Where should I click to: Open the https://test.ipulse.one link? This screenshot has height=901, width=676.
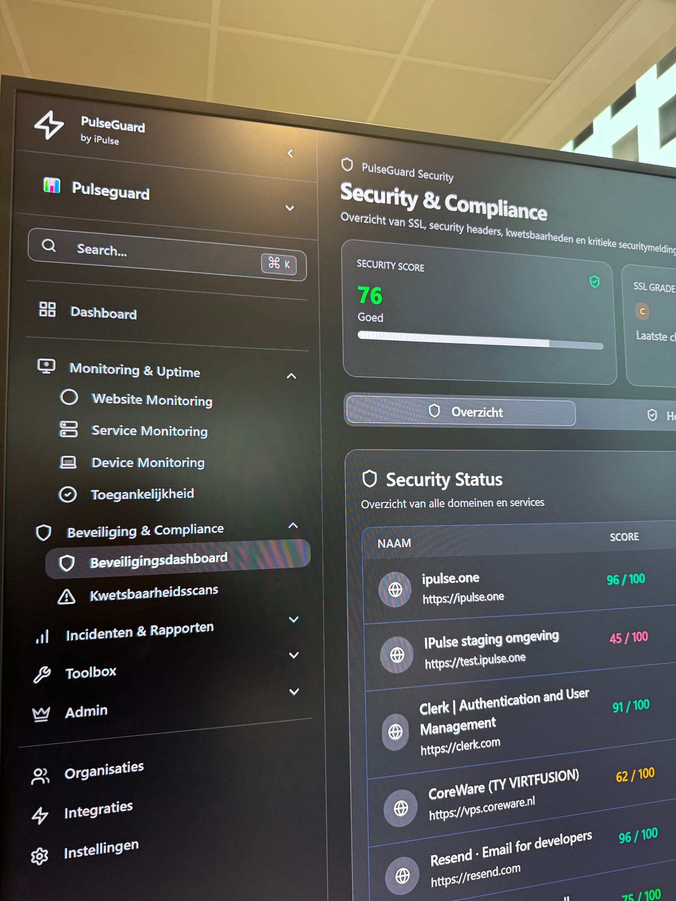coord(475,661)
